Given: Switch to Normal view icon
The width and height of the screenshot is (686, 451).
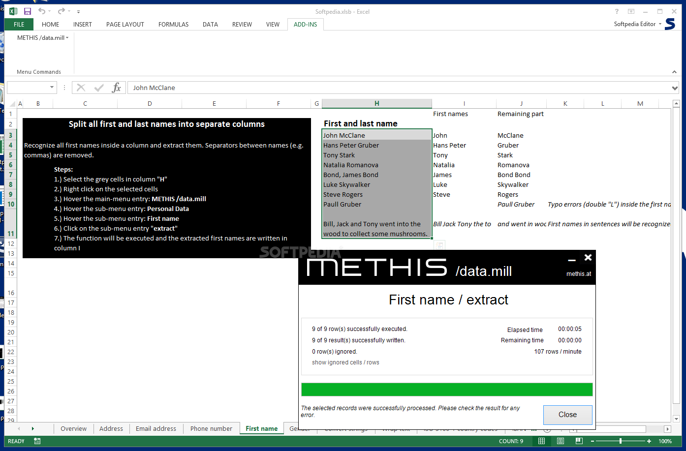Looking at the screenshot, I should click(x=541, y=441).
